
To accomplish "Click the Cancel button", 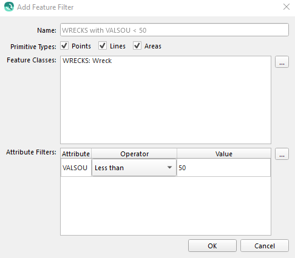I will click(x=265, y=246).
